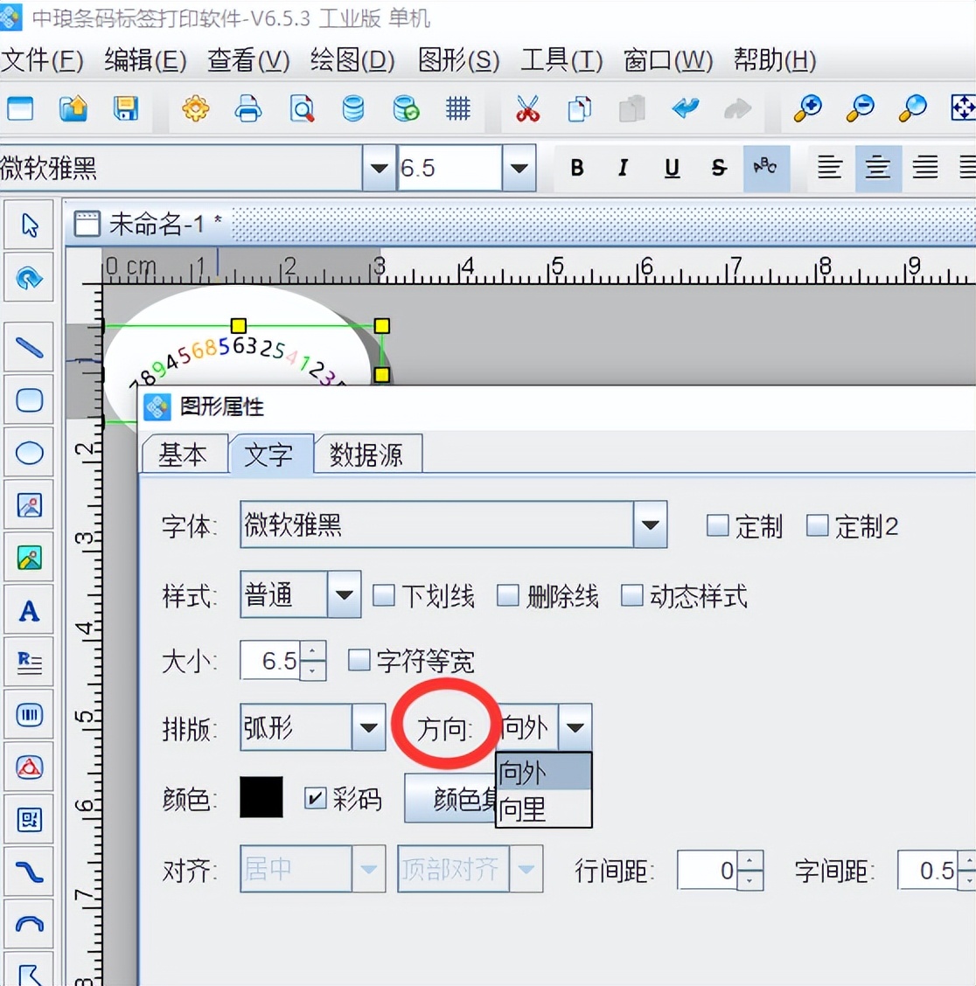The image size is (976, 986).
Task: Select the rounded rectangle tool
Action: coord(29,400)
